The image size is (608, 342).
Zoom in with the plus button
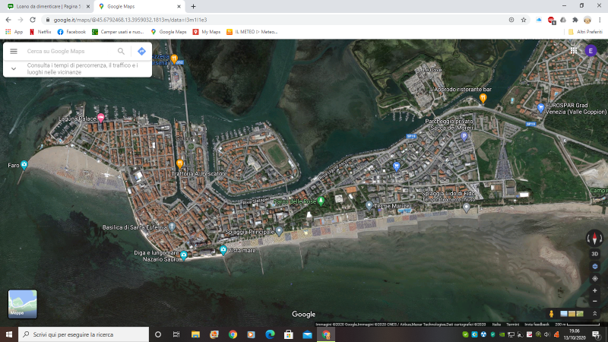(x=594, y=290)
